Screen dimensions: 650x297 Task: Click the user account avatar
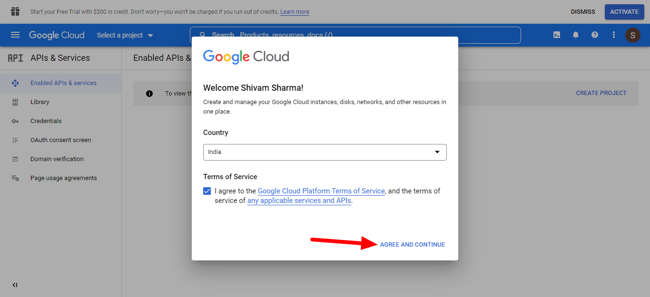632,35
